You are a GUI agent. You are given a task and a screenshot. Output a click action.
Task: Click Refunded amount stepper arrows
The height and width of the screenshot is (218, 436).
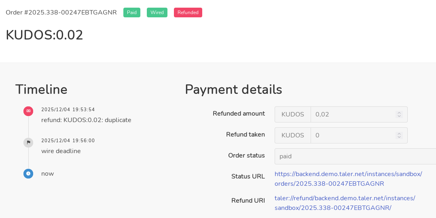click(x=399, y=114)
